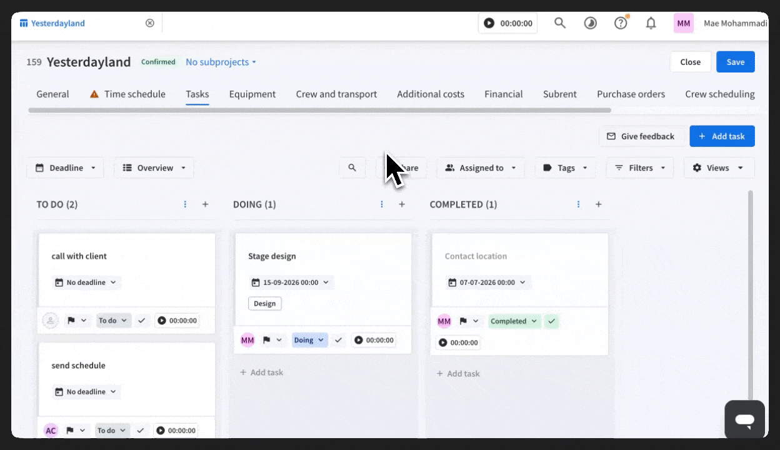Mark call with client task as complete
This screenshot has height=450, width=780.
pos(142,321)
